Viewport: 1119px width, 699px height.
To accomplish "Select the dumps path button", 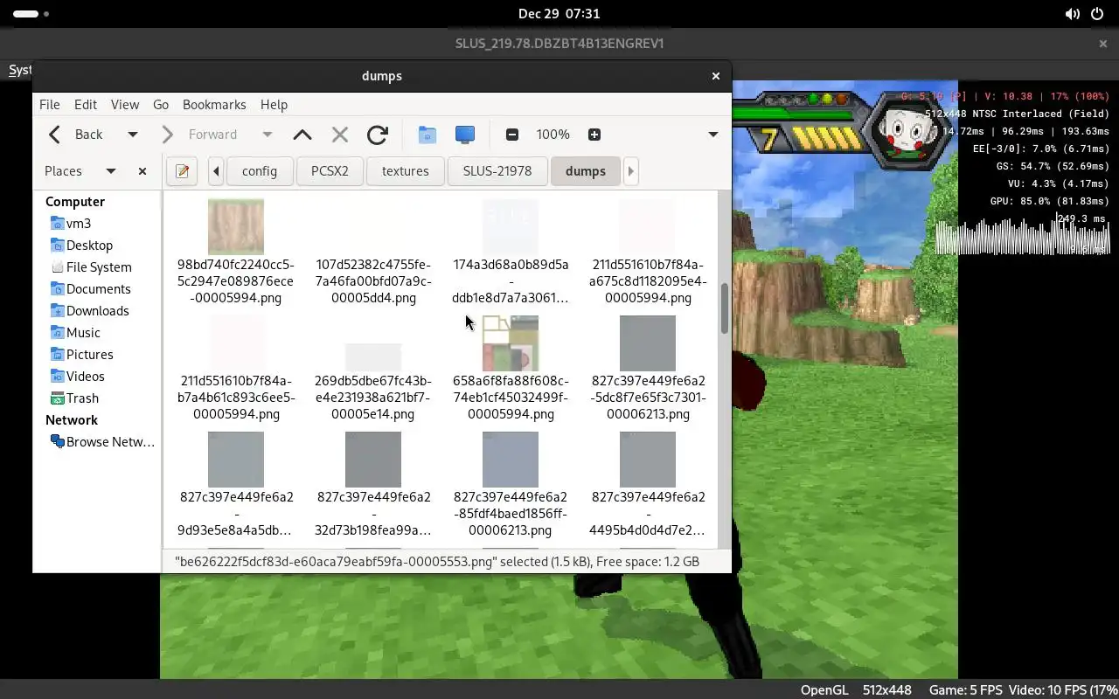I will coord(586,171).
